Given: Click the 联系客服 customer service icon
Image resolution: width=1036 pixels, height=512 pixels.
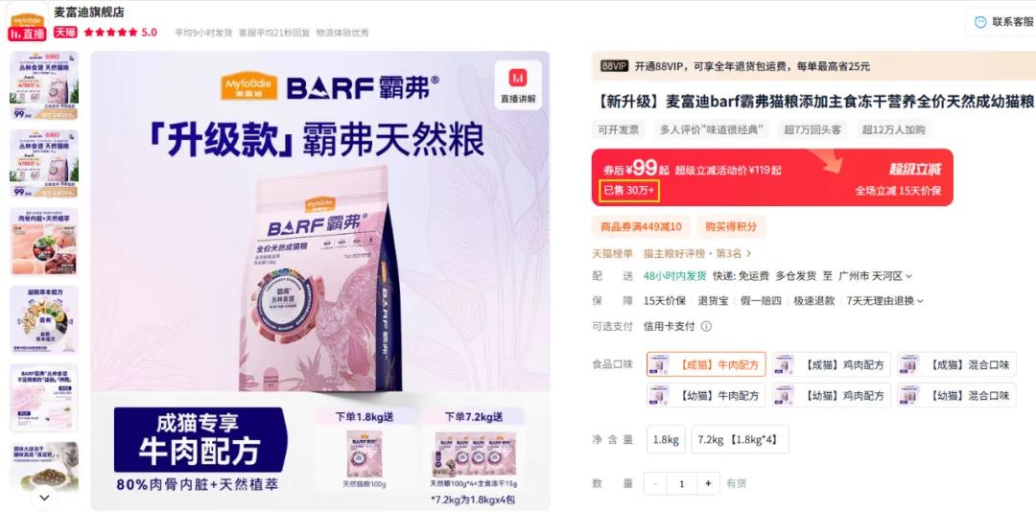Looking at the screenshot, I should pos(980,22).
